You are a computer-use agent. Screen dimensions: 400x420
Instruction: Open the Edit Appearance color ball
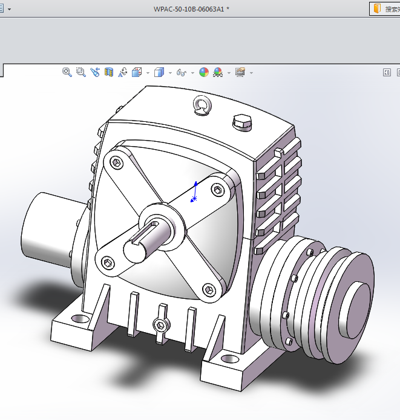204,72
